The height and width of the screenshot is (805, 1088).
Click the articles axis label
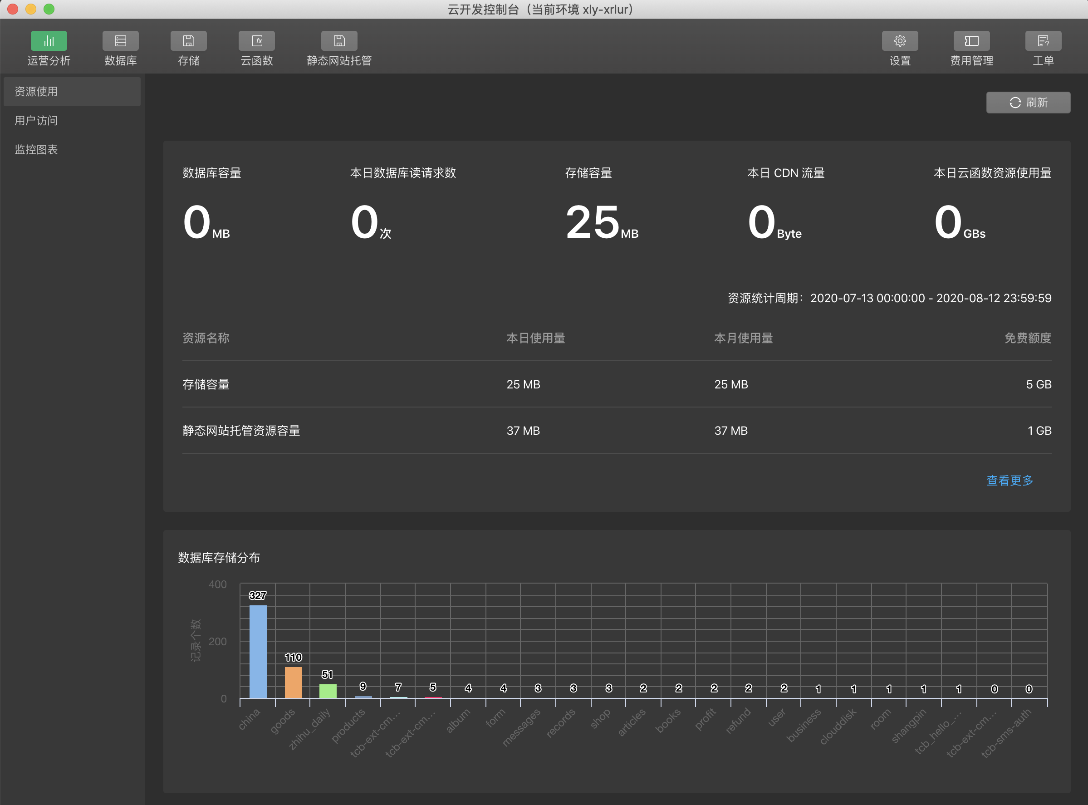[632, 722]
